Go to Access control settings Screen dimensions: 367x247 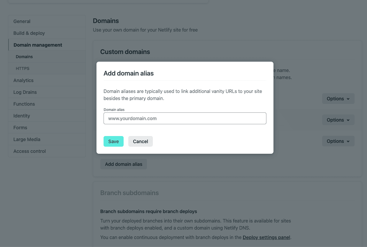[x=30, y=151]
